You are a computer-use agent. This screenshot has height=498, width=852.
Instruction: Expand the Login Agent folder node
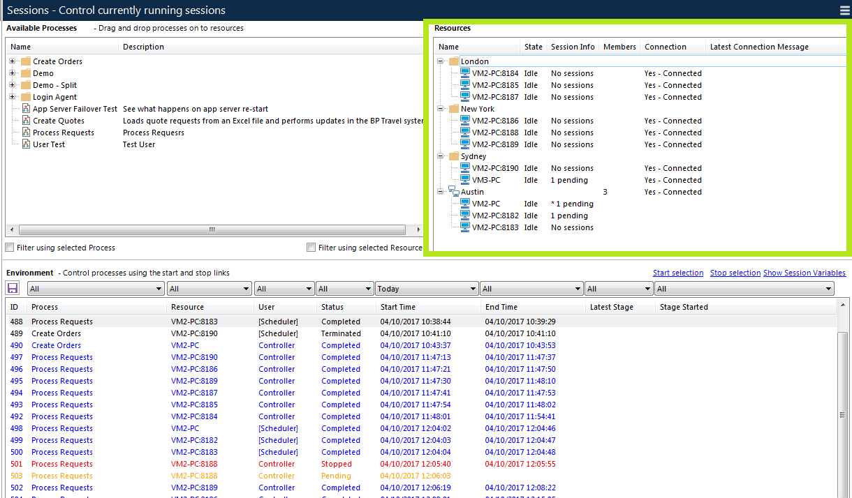click(x=13, y=97)
